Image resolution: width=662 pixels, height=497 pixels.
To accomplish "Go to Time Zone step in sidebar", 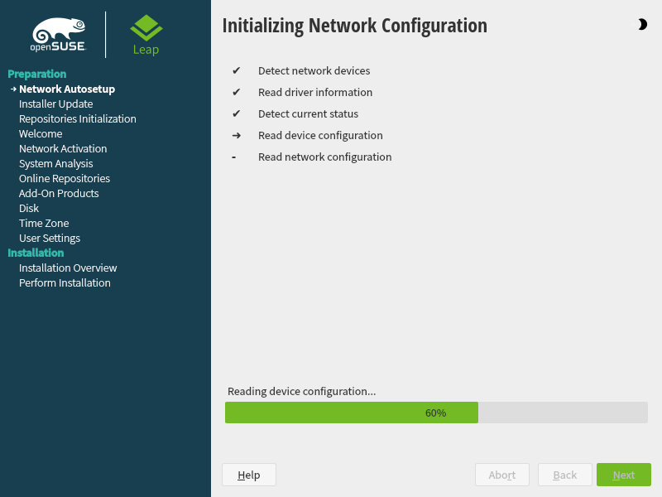I will click(44, 223).
